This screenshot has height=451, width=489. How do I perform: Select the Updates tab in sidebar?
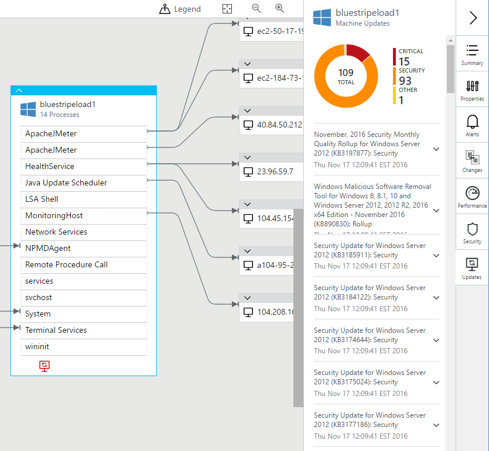472,268
